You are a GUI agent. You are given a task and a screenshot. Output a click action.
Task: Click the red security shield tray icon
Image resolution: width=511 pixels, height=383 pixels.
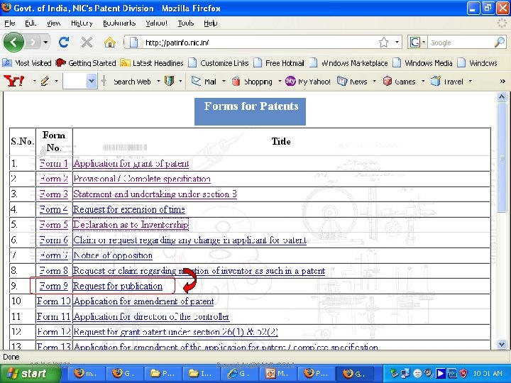[x=463, y=373]
